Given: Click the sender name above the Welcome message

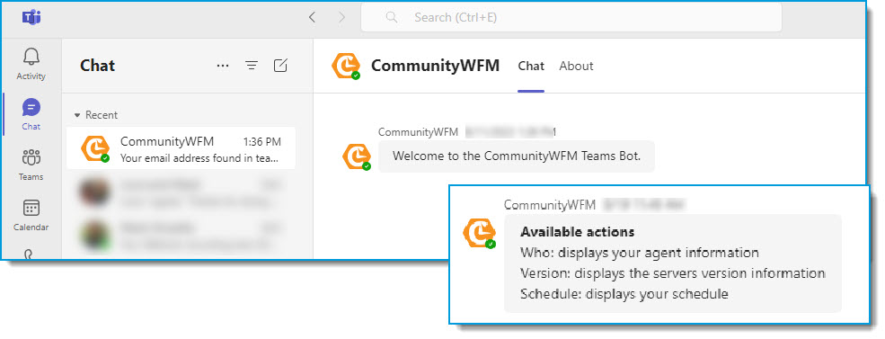Looking at the screenshot, I should pyautogui.click(x=418, y=132).
